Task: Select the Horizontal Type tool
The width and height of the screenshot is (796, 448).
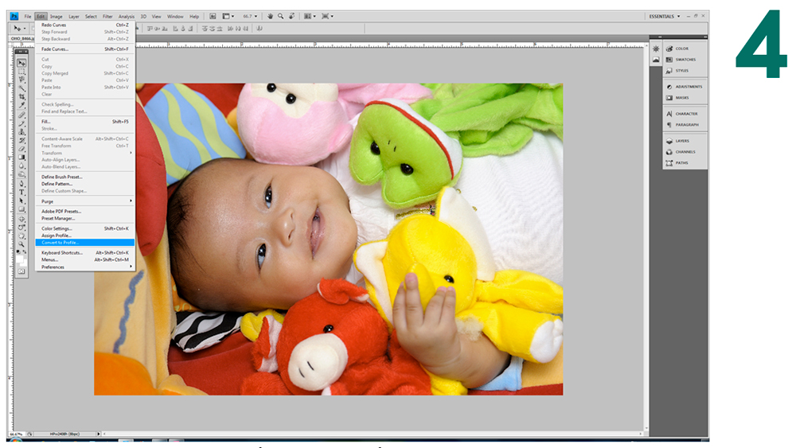Action: pos(21,193)
